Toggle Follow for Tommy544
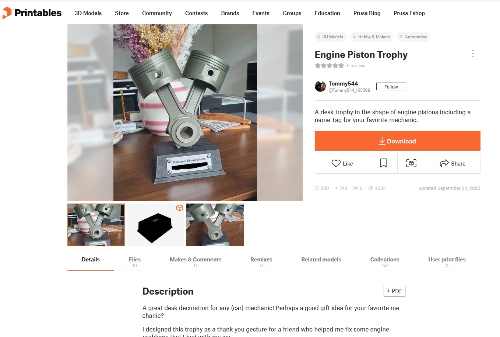Image resolution: width=500 pixels, height=337 pixels. pos(391,87)
